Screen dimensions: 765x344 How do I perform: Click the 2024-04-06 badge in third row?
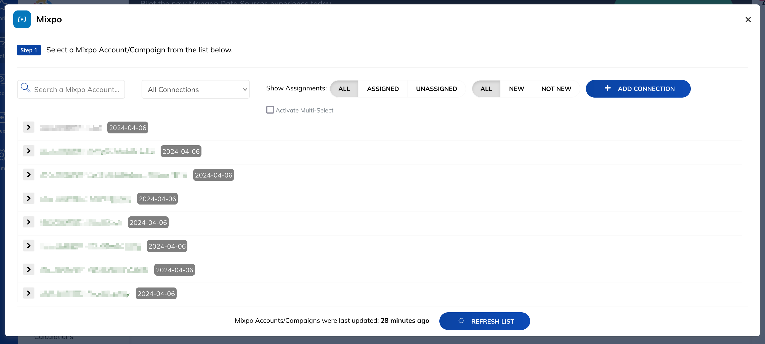214,175
